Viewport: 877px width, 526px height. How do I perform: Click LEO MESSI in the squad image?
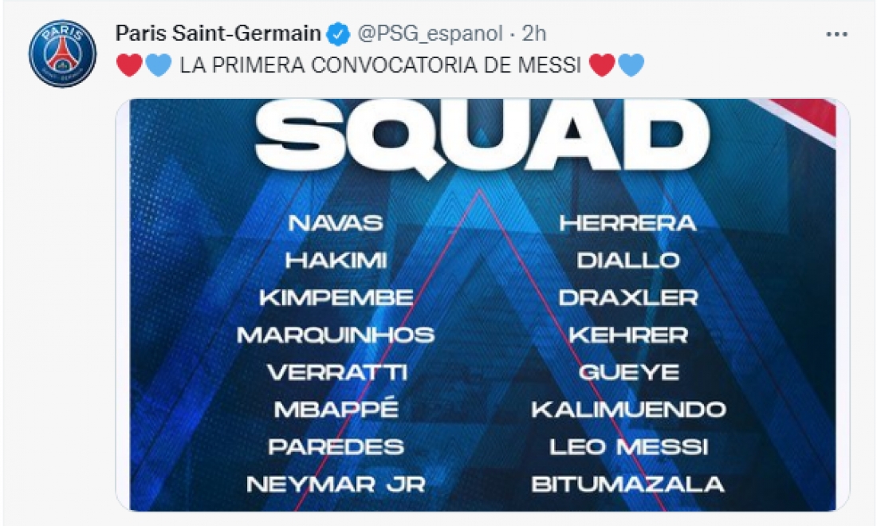(629, 446)
